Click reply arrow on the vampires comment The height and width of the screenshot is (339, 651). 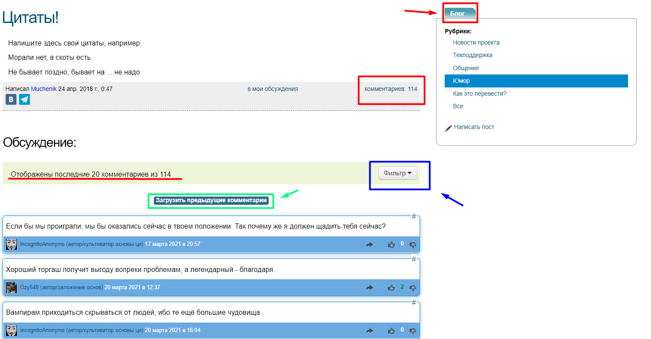(x=369, y=330)
